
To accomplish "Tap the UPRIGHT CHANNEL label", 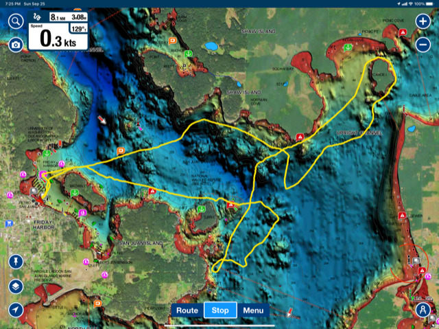I will point(359,133).
